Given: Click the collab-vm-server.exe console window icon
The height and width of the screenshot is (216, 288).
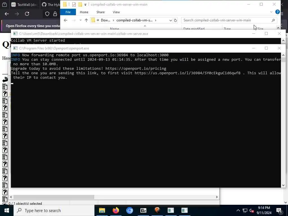Looking at the screenshot, I should pos(15,34).
